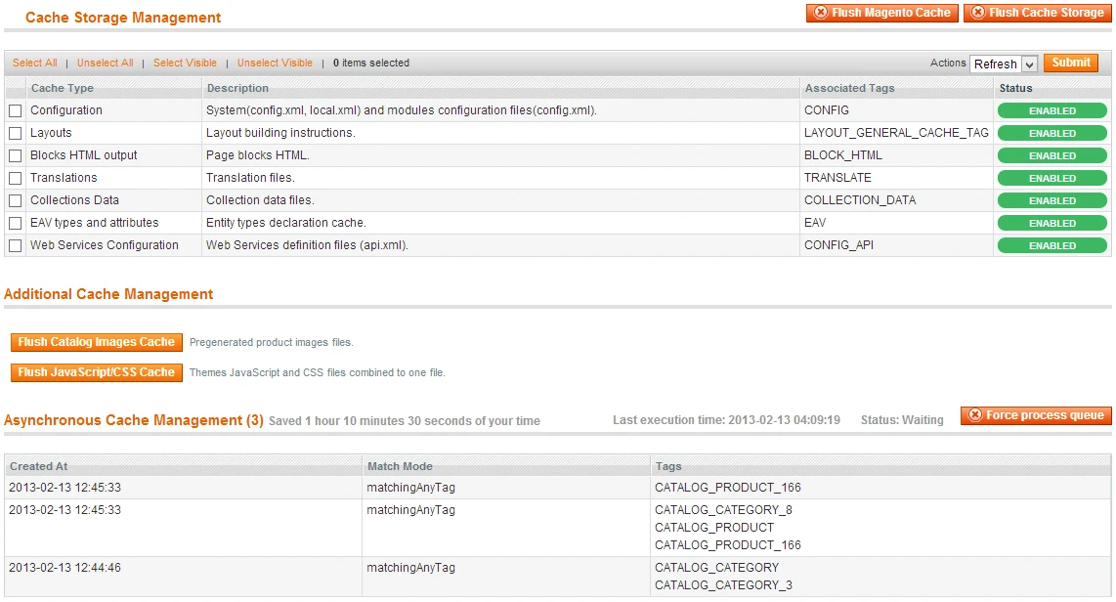Click the Unselect Visible link
This screenshot has width=1116, height=602.
tap(275, 63)
